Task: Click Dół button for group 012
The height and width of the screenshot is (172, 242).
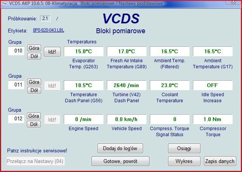Action: [x=34, y=124]
